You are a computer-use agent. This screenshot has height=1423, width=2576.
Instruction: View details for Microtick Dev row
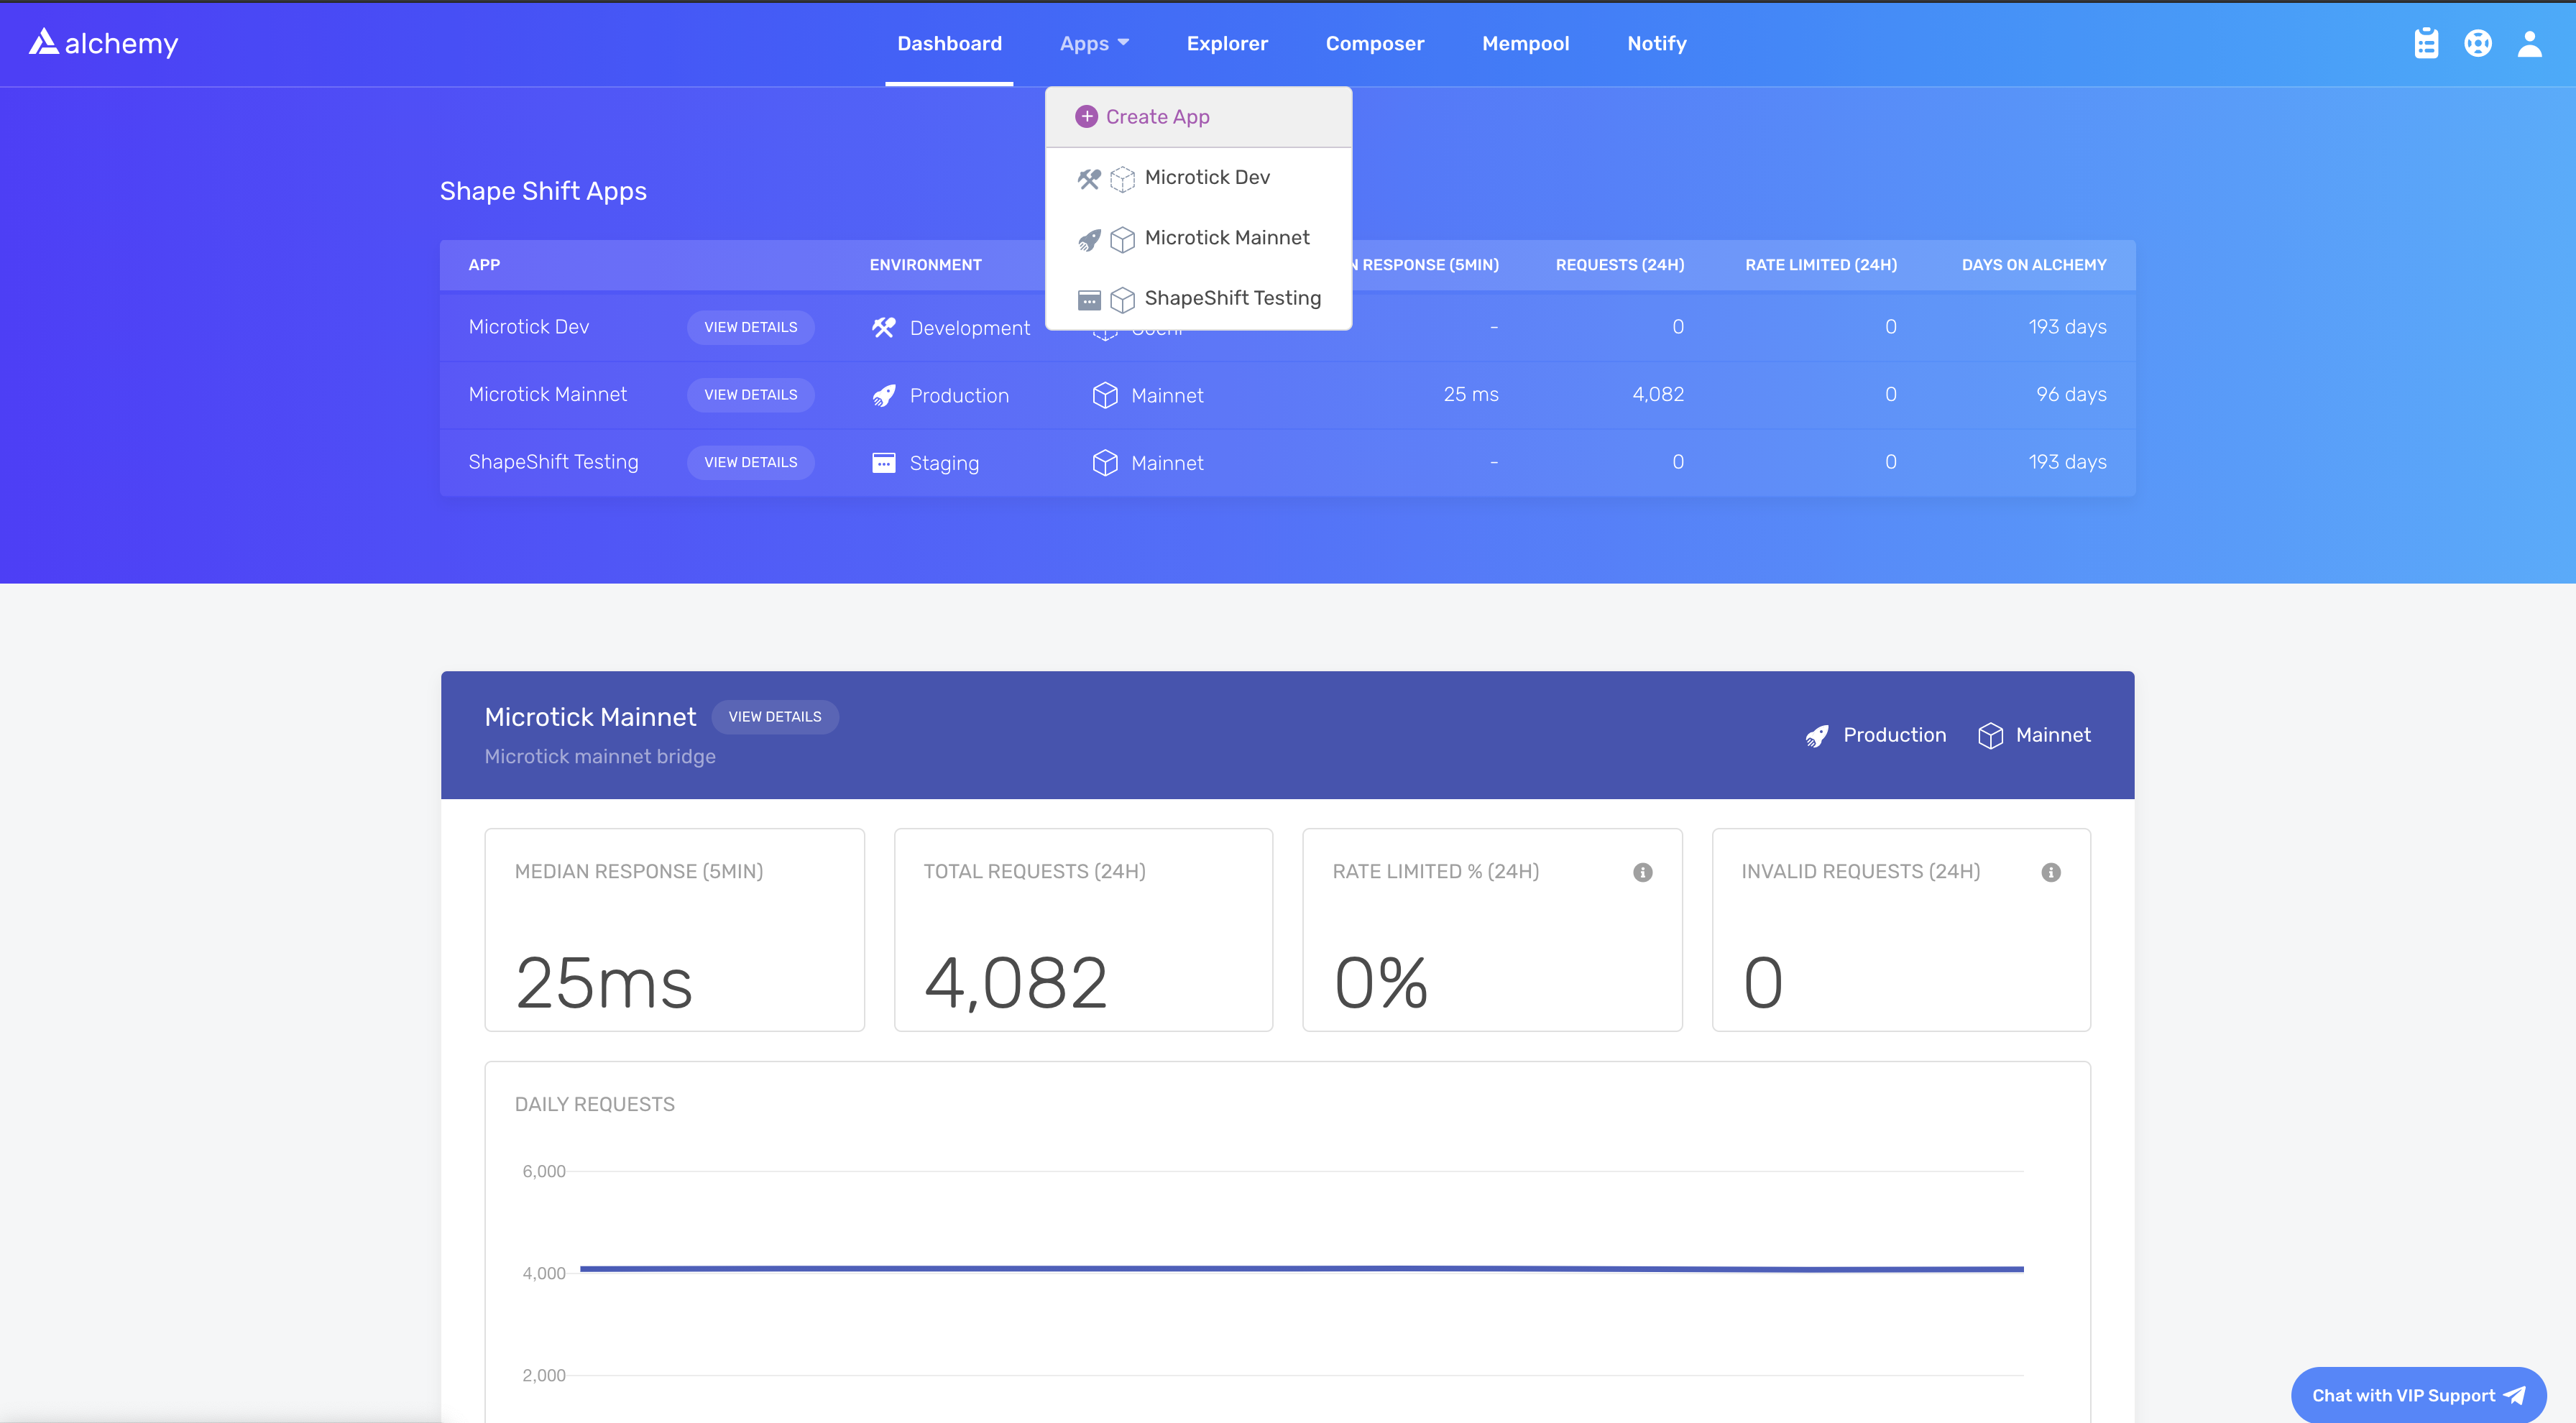[750, 327]
